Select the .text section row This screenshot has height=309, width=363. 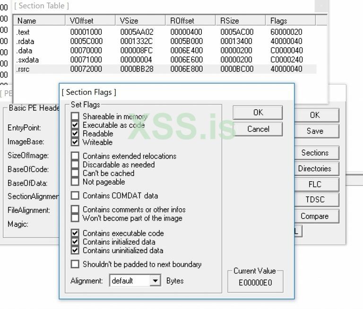coord(165,32)
